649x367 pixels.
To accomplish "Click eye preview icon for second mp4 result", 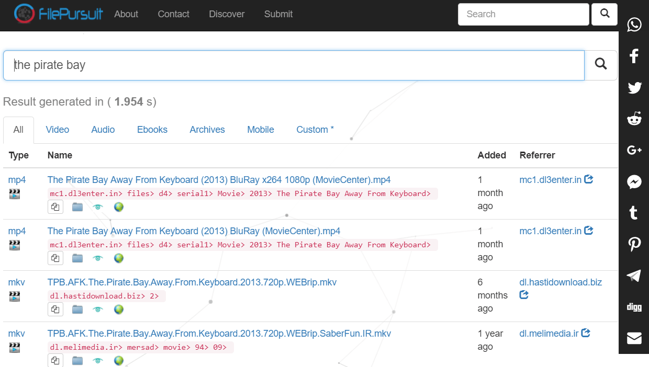I will [x=98, y=258].
